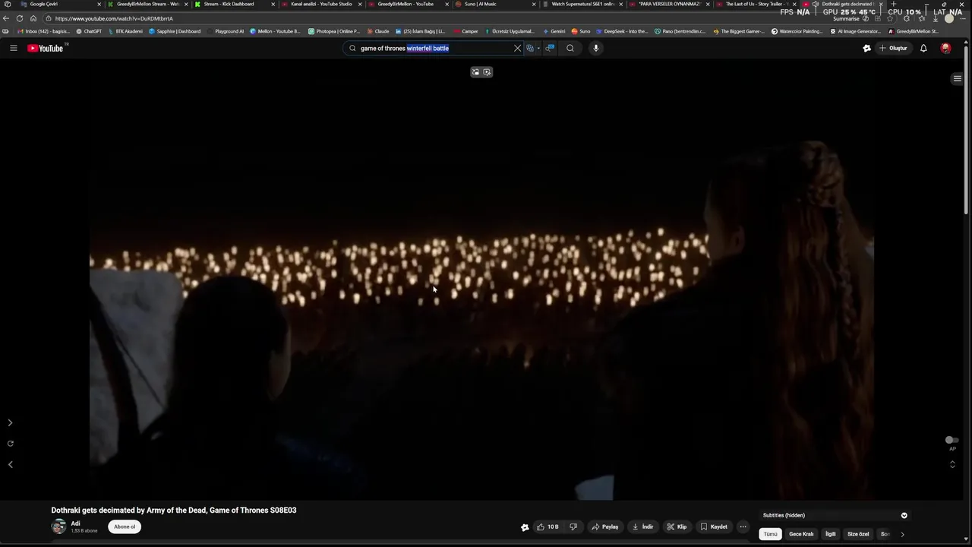972x547 pixels.
Task: Go to YouTube home via logo
Action: click(x=47, y=48)
